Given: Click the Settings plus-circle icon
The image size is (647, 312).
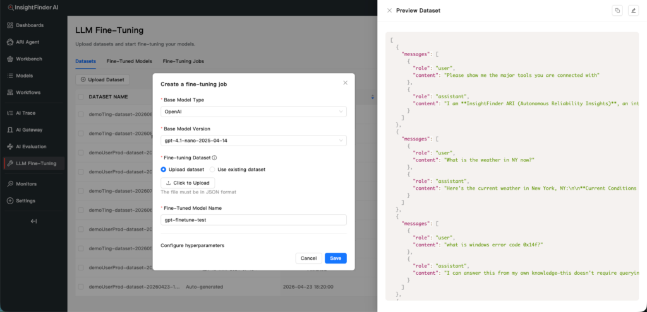Looking at the screenshot, I should [x=10, y=200].
